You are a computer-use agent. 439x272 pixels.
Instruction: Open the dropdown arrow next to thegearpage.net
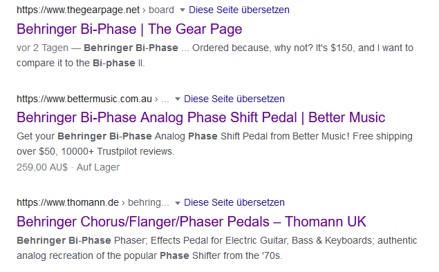(183, 10)
